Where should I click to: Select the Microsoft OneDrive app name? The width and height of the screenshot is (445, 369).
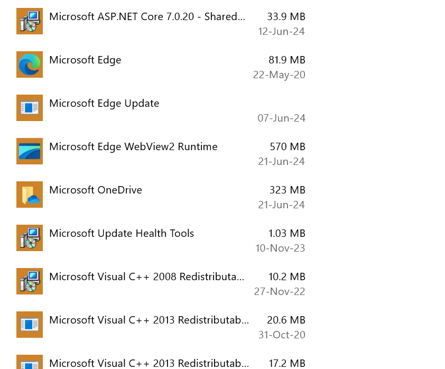(x=96, y=190)
